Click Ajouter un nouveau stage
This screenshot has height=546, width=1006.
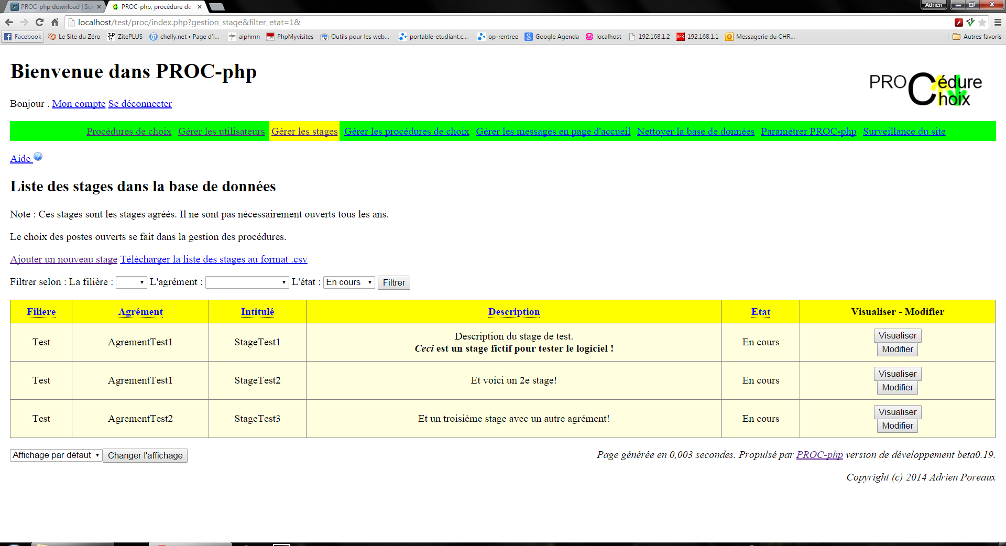(x=63, y=259)
